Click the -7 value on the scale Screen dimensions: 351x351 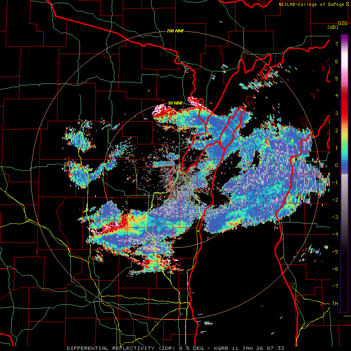(335, 286)
